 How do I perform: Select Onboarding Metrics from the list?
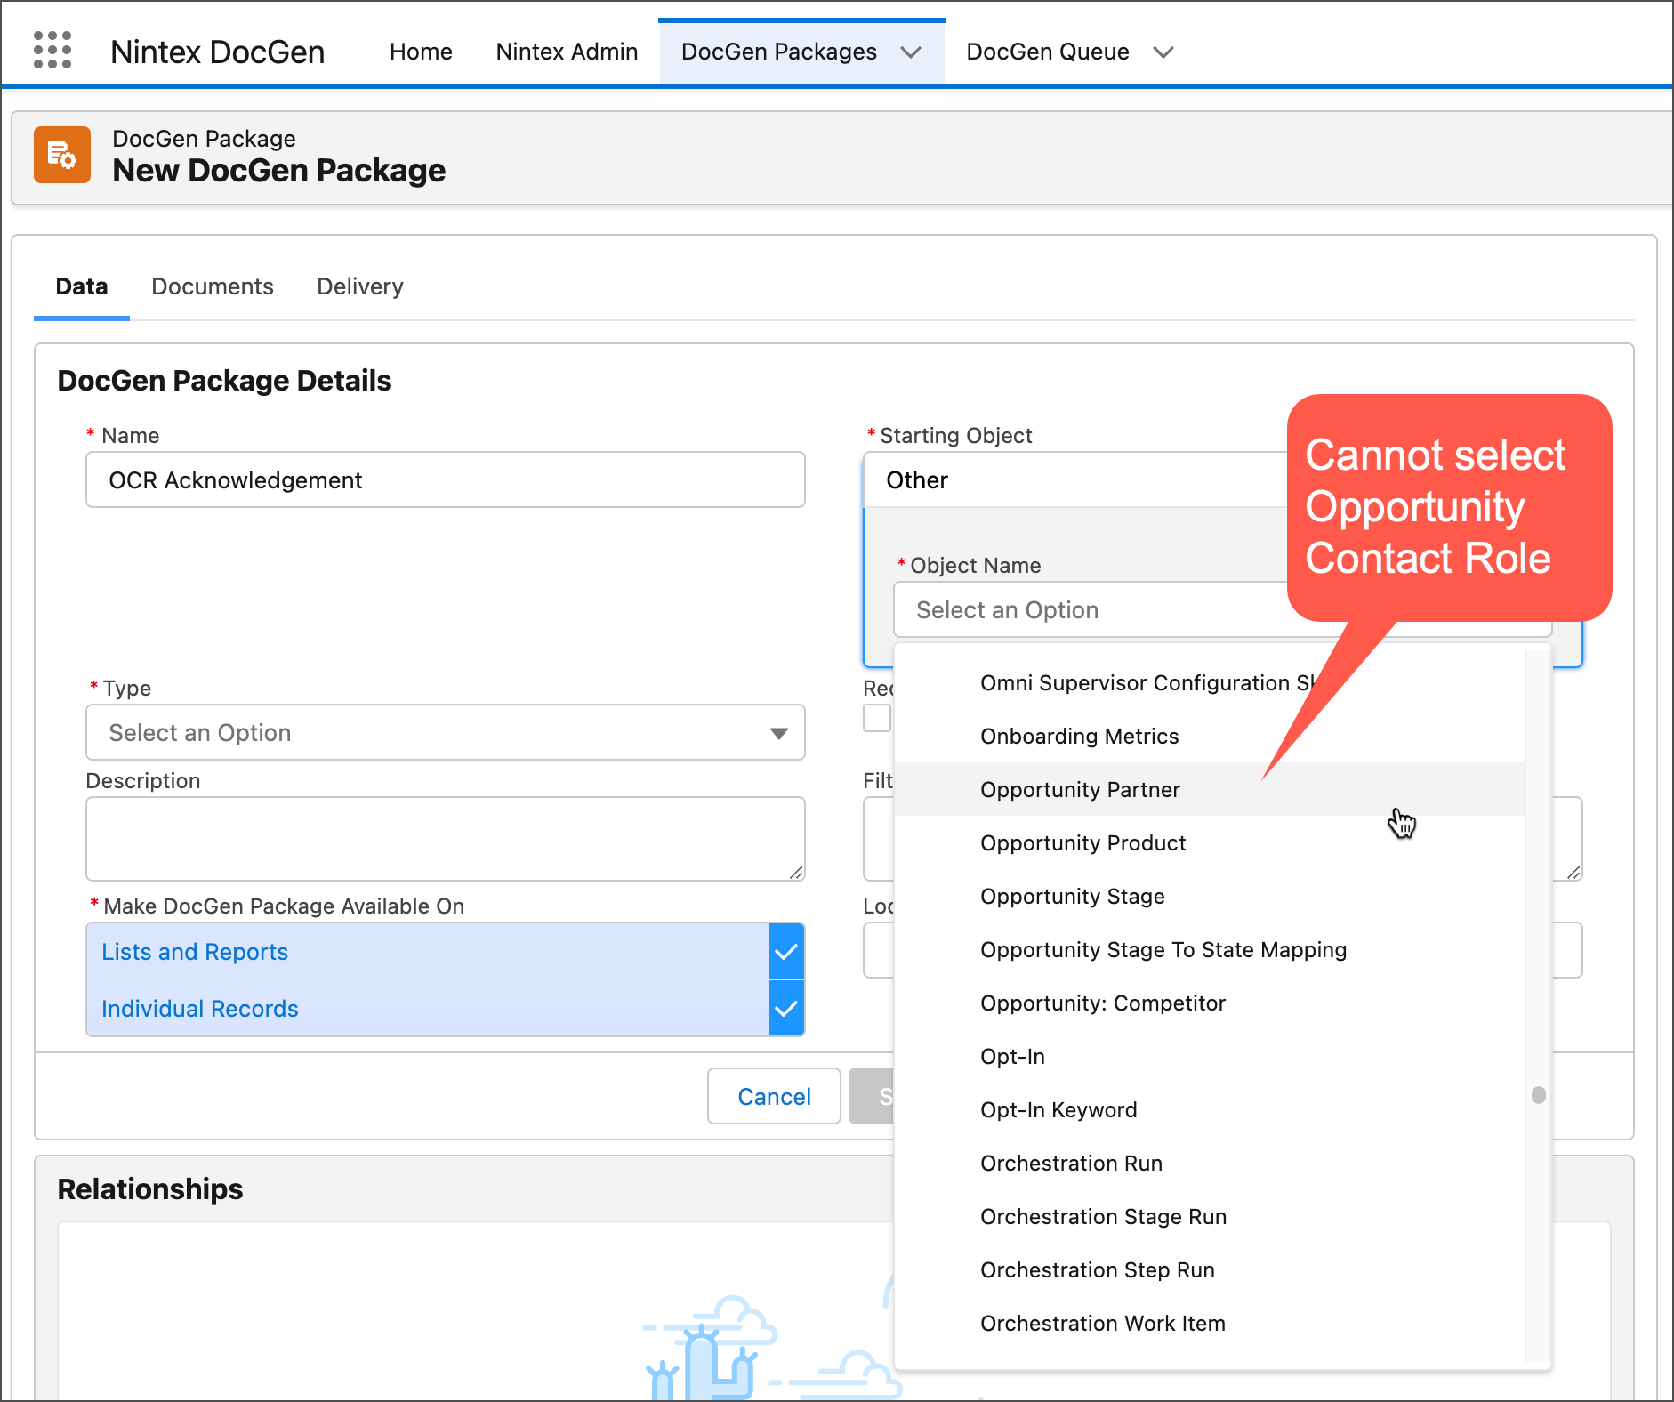pos(1210,736)
